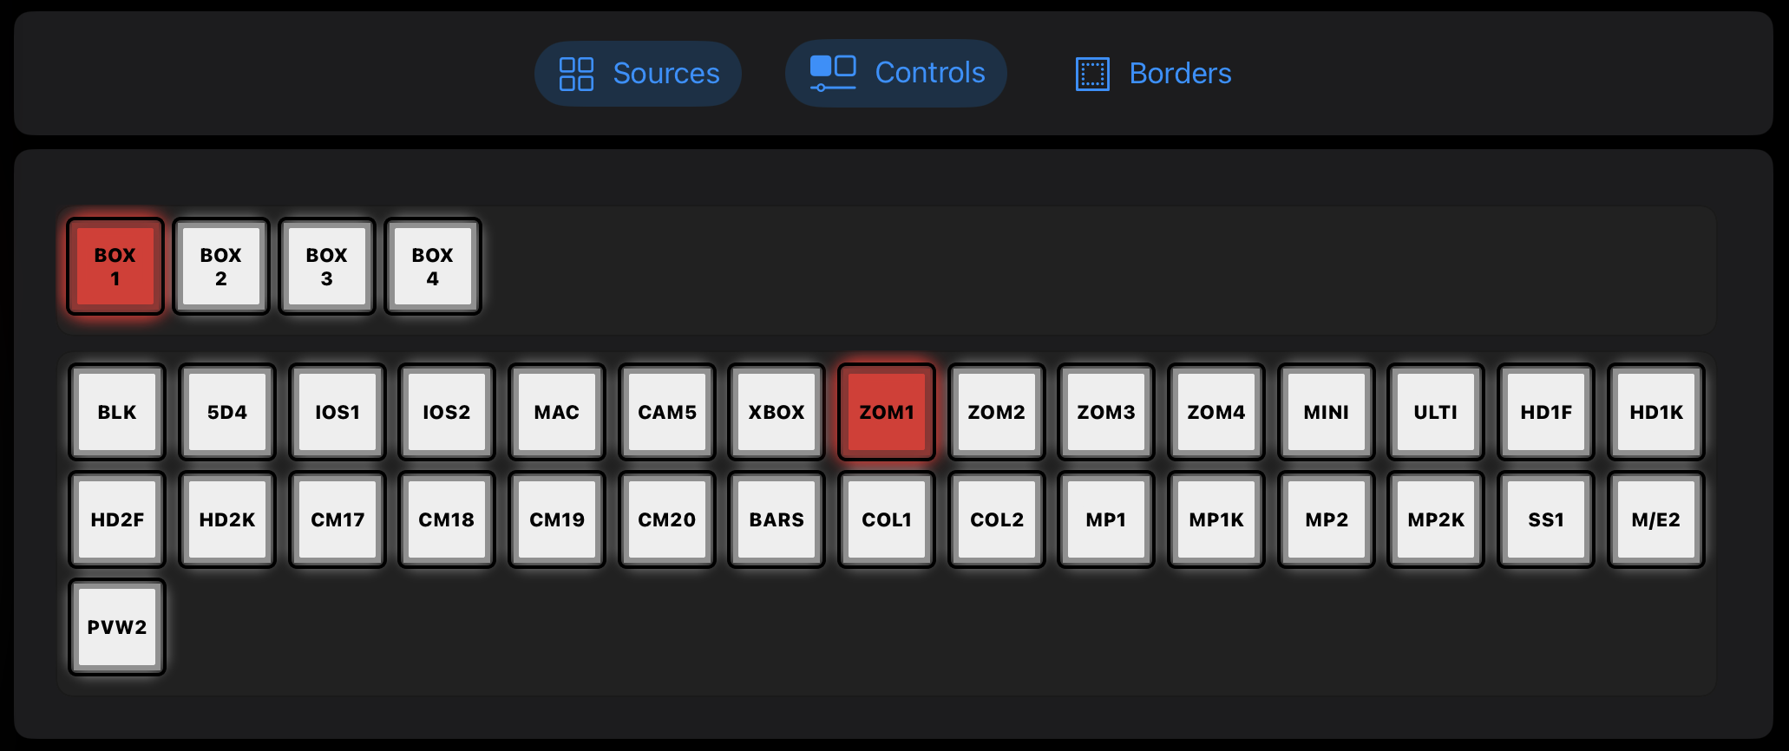
Task: Open the Sources tab
Action: [x=638, y=74]
